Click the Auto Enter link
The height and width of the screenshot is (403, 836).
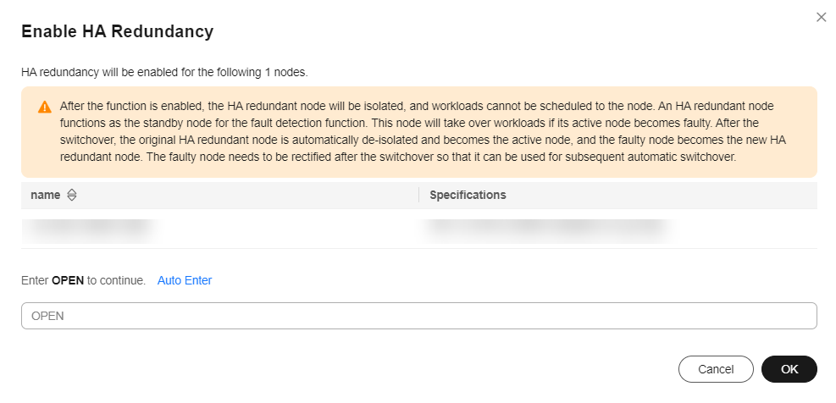(185, 280)
